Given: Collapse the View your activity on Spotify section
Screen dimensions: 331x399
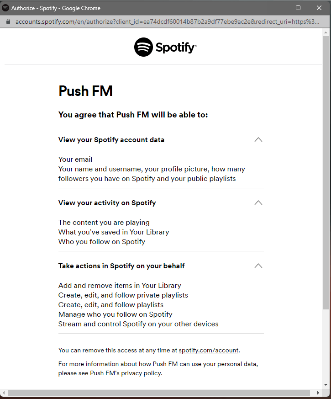Looking at the screenshot, I should (x=258, y=203).
